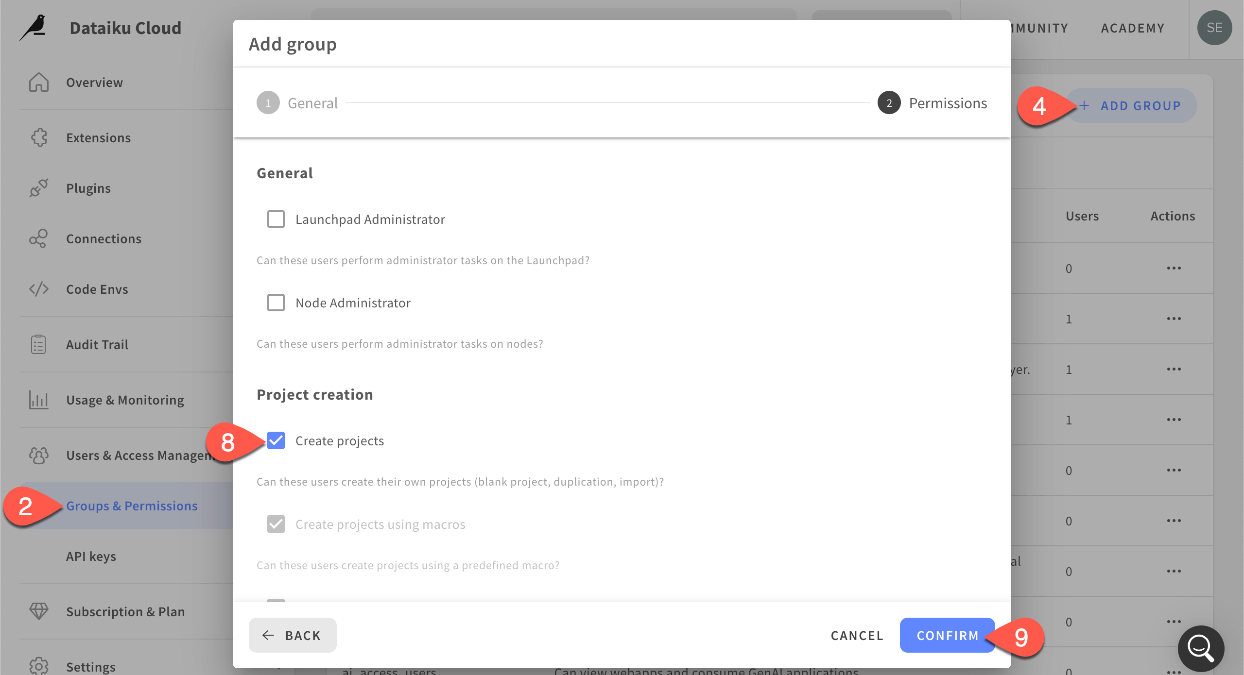Click the Settings gear icon
The width and height of the screenshot is (1244, 675).
39,666
